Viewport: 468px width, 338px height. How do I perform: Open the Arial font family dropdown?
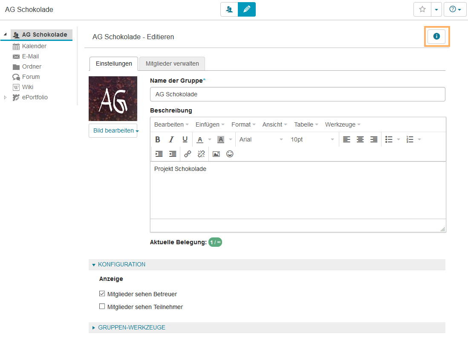click(261, 139)
